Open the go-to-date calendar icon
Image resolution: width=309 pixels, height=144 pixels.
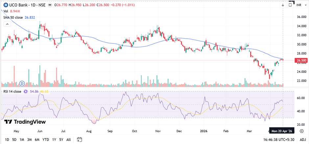point(80,139)
